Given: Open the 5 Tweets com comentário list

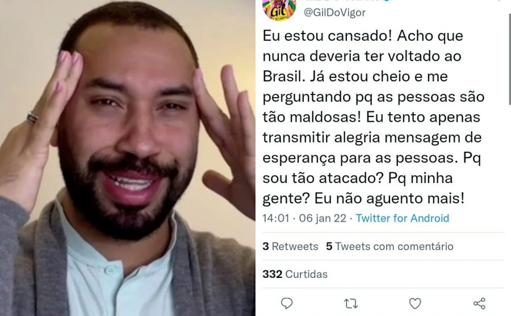Looking at the screenshot, I should pyautogui.click(x=389, y=246).
